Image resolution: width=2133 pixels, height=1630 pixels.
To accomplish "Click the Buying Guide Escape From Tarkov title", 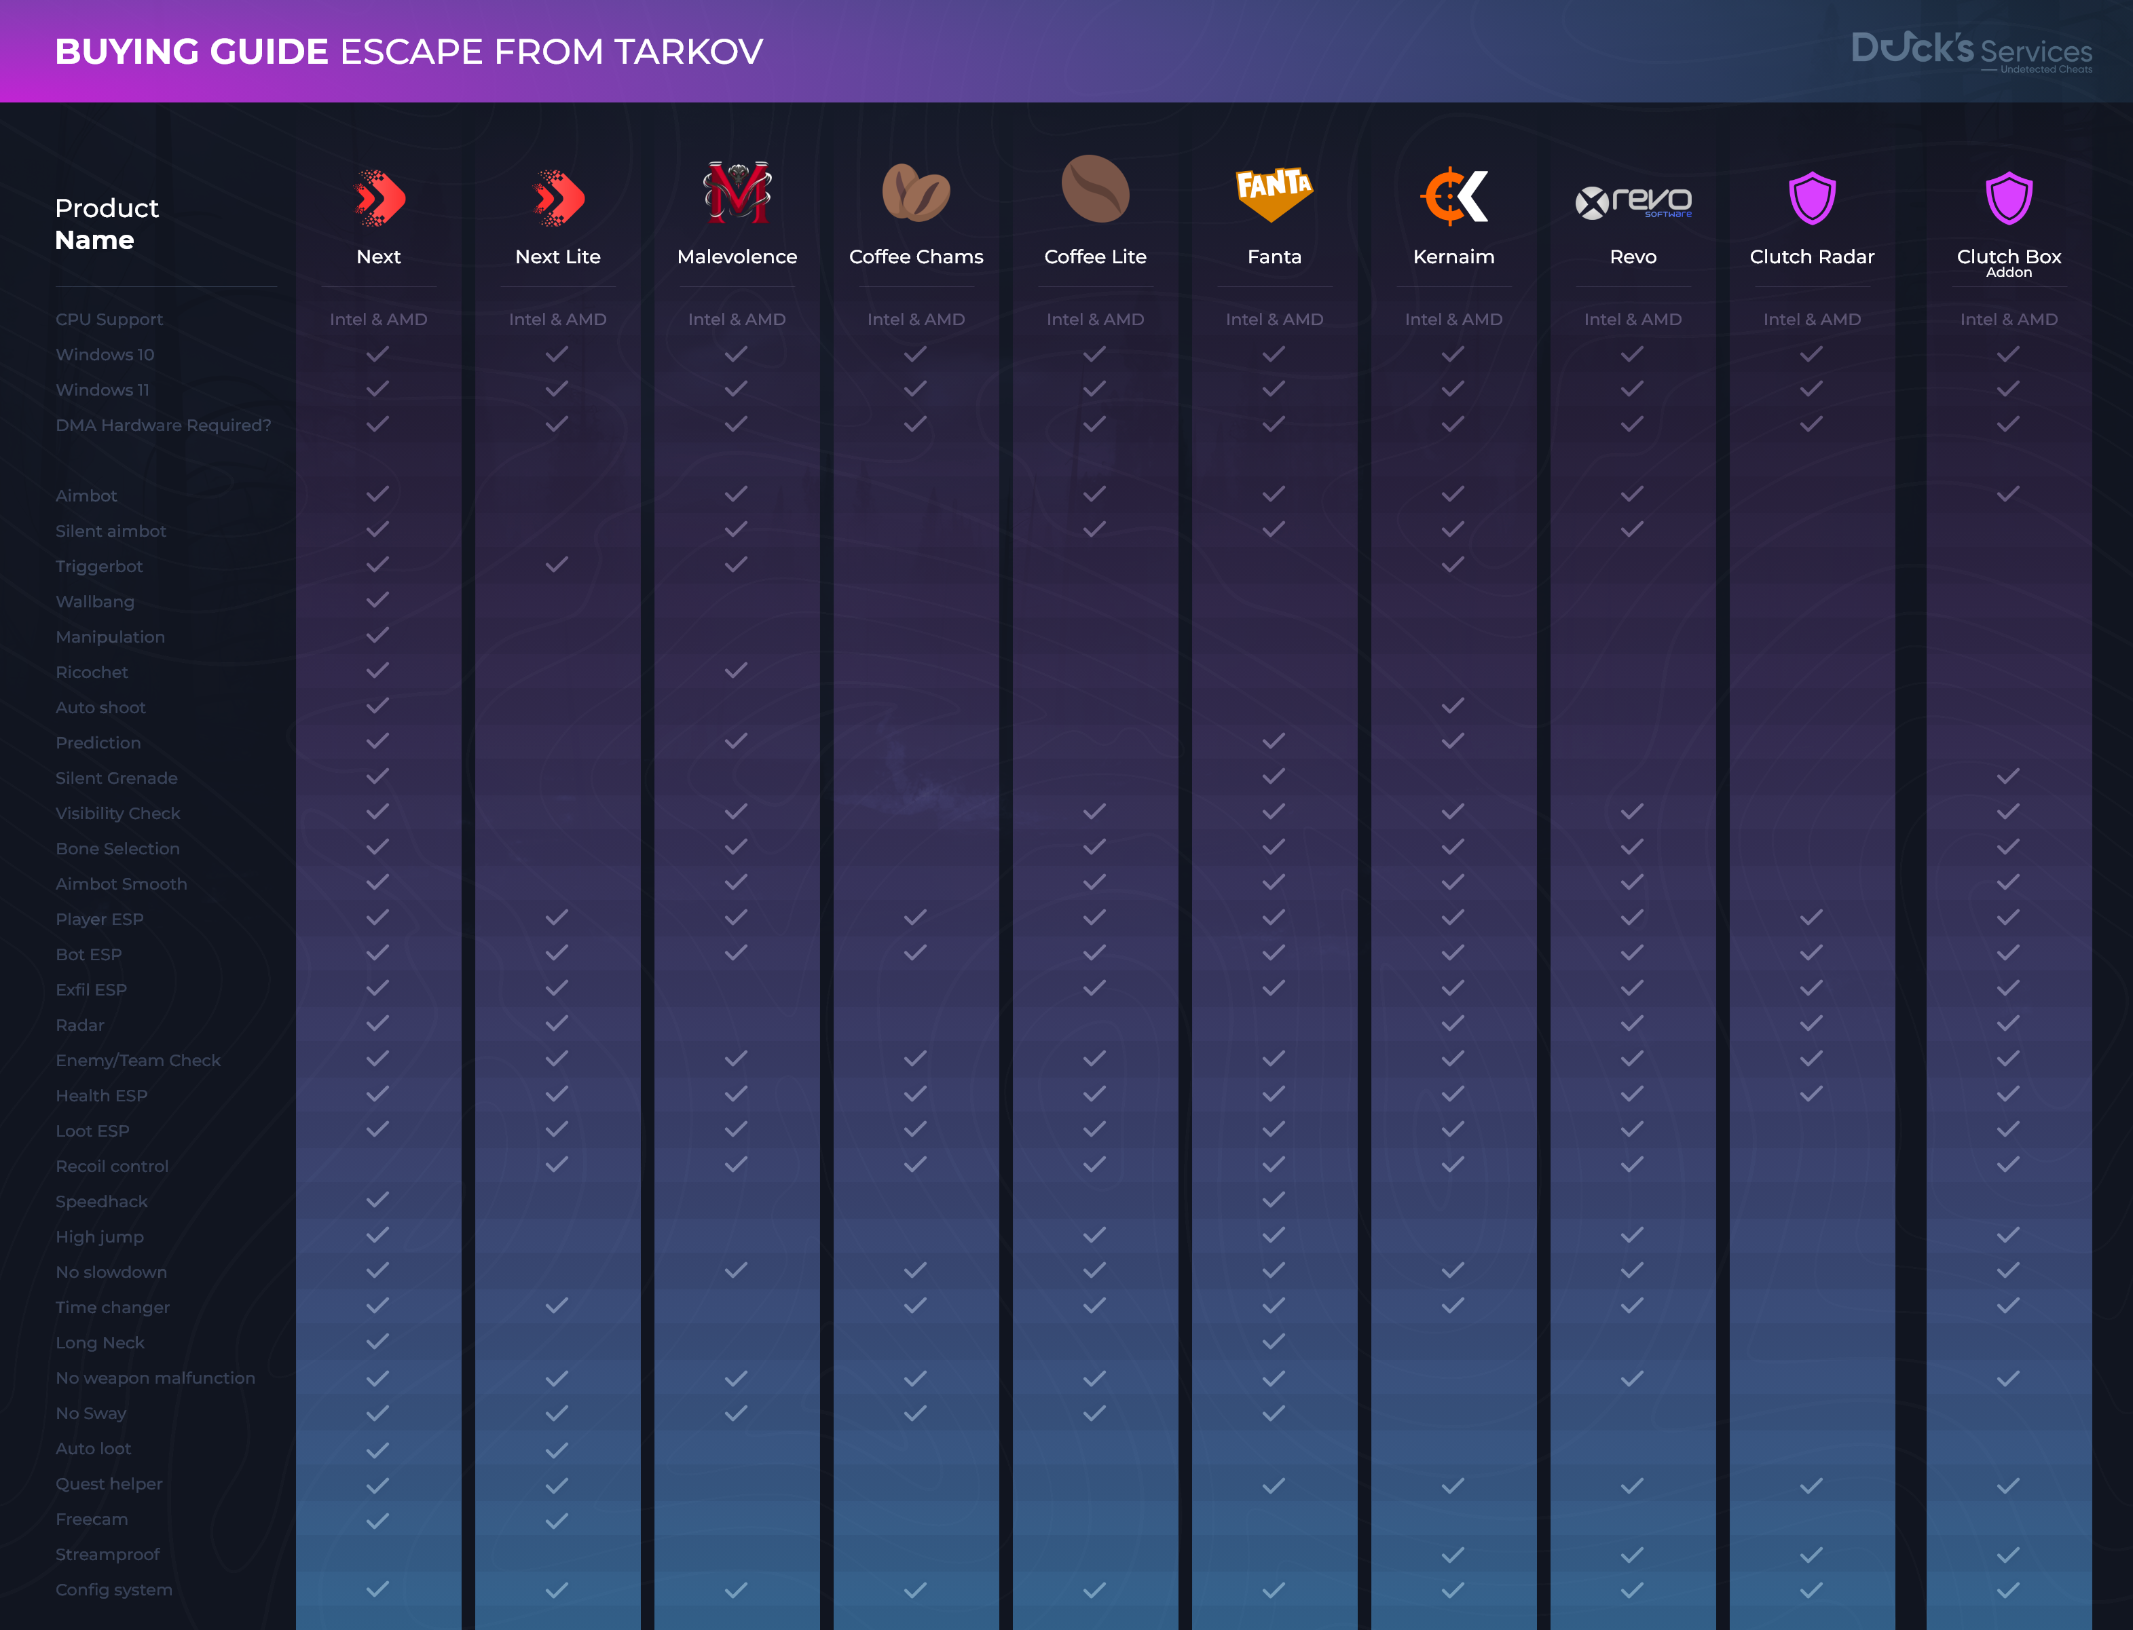I will 409,52.
